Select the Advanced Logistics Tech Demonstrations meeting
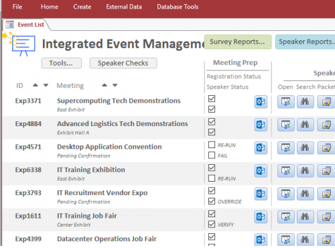 click(x=123, y=124)
